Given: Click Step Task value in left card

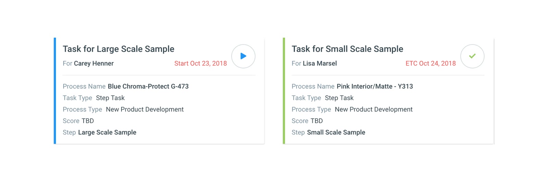Looking at the screenshot, I should [110, 98].
